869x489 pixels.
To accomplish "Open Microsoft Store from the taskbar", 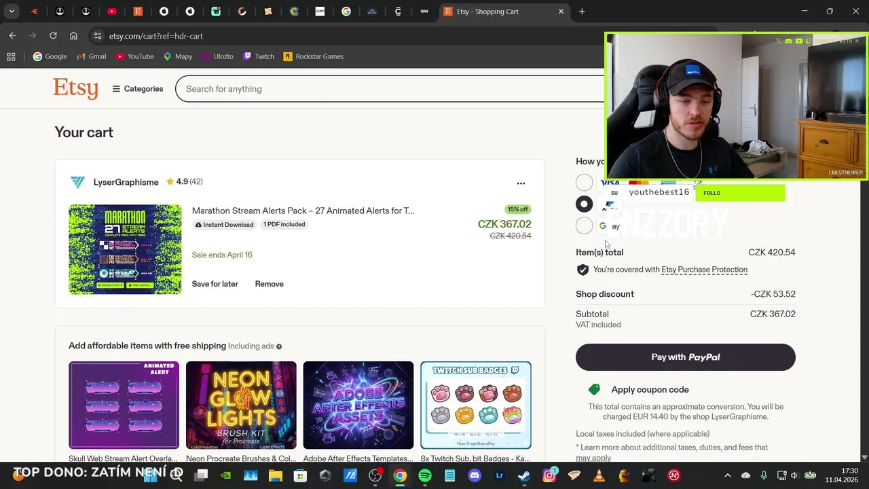I will [x=300, y=475].
